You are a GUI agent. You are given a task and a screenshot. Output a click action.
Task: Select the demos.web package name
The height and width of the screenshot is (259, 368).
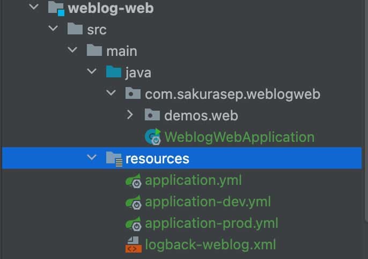coord(201,116)
